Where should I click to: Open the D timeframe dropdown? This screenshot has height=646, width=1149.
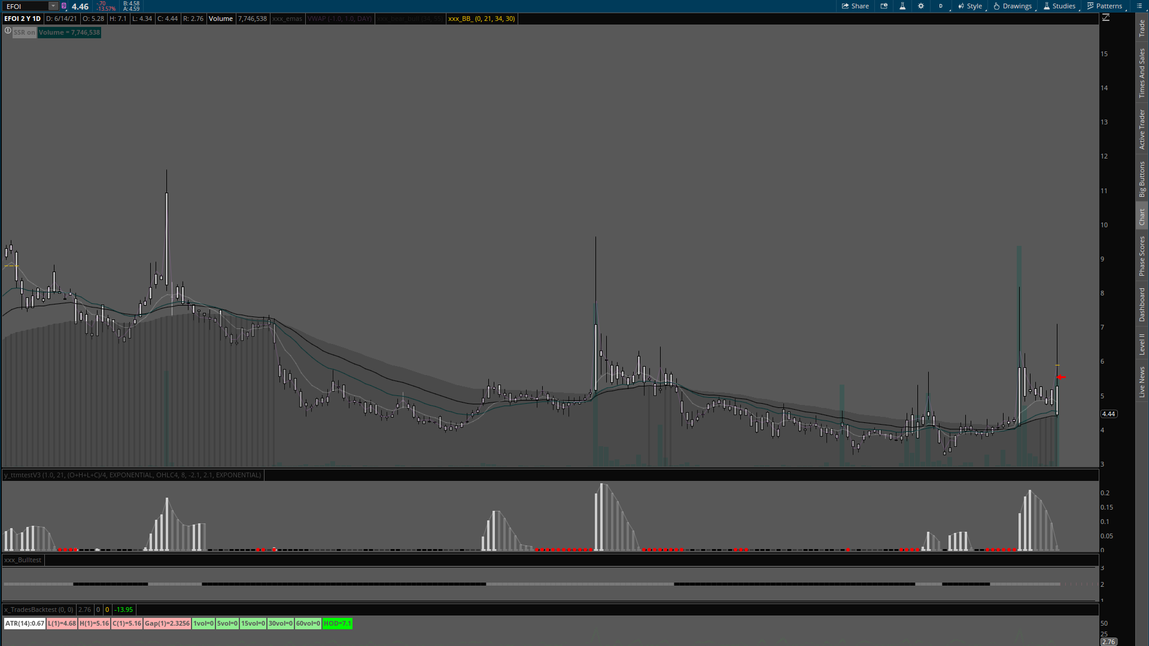[x=941, y=6]
